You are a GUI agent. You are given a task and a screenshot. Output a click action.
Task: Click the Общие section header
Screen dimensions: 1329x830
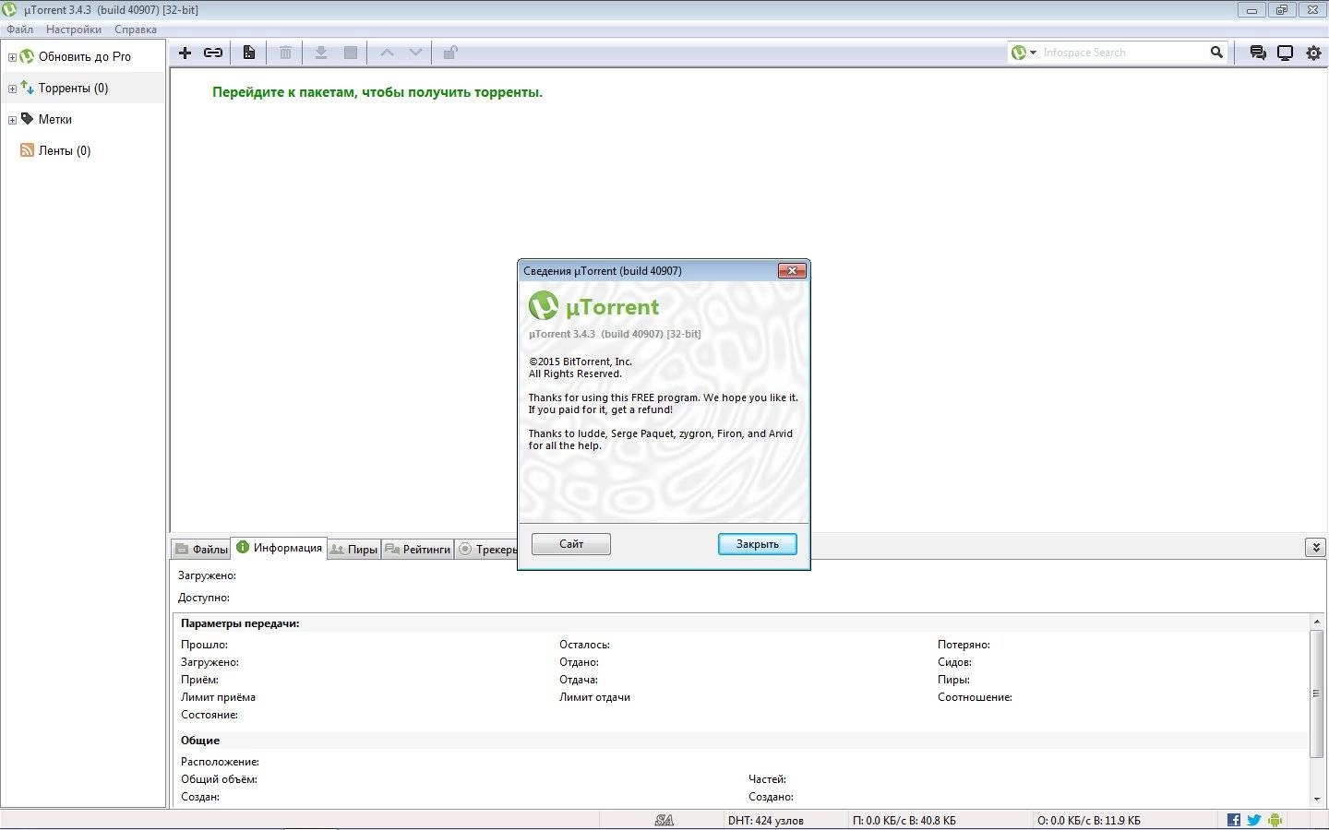point(200,741)
